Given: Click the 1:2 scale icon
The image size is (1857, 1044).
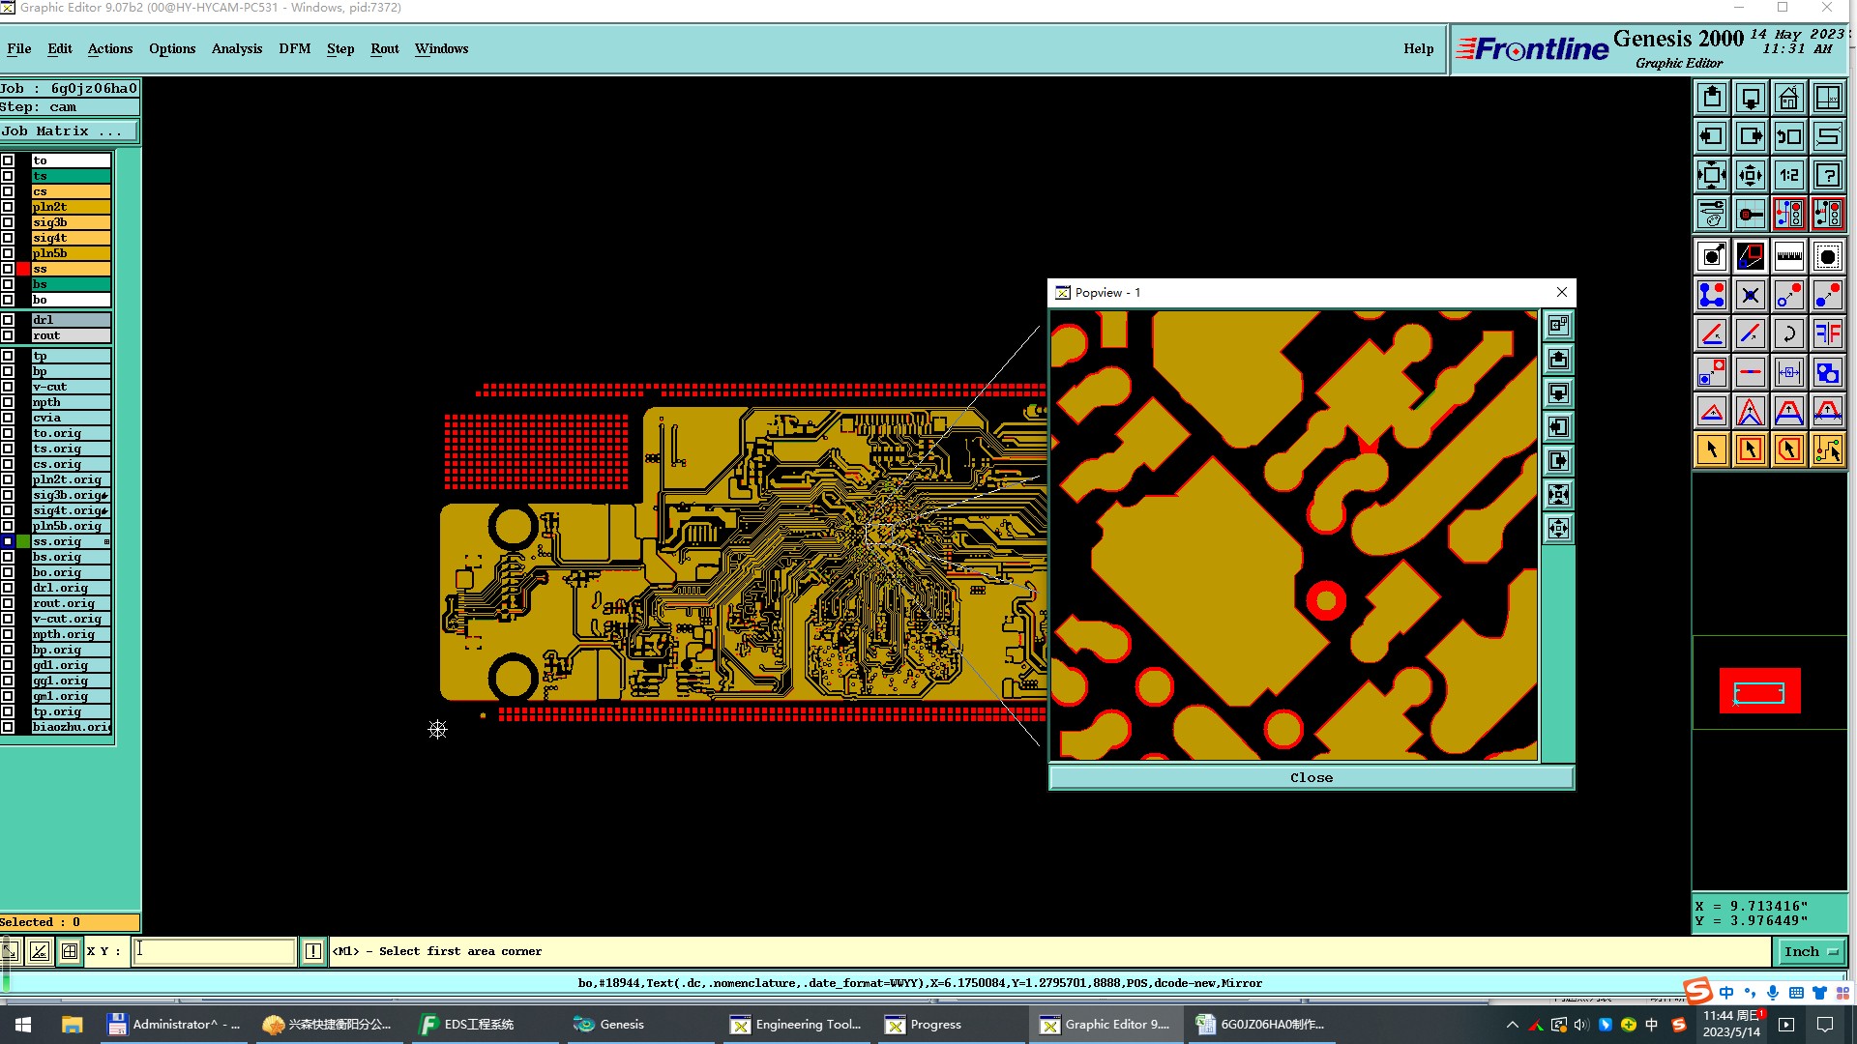Looking at the screenshot, I should click(x=1789, y=175).
